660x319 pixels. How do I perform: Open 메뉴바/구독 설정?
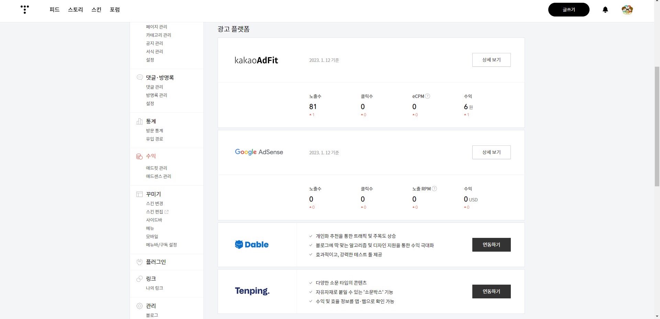(x=161, y=245)
